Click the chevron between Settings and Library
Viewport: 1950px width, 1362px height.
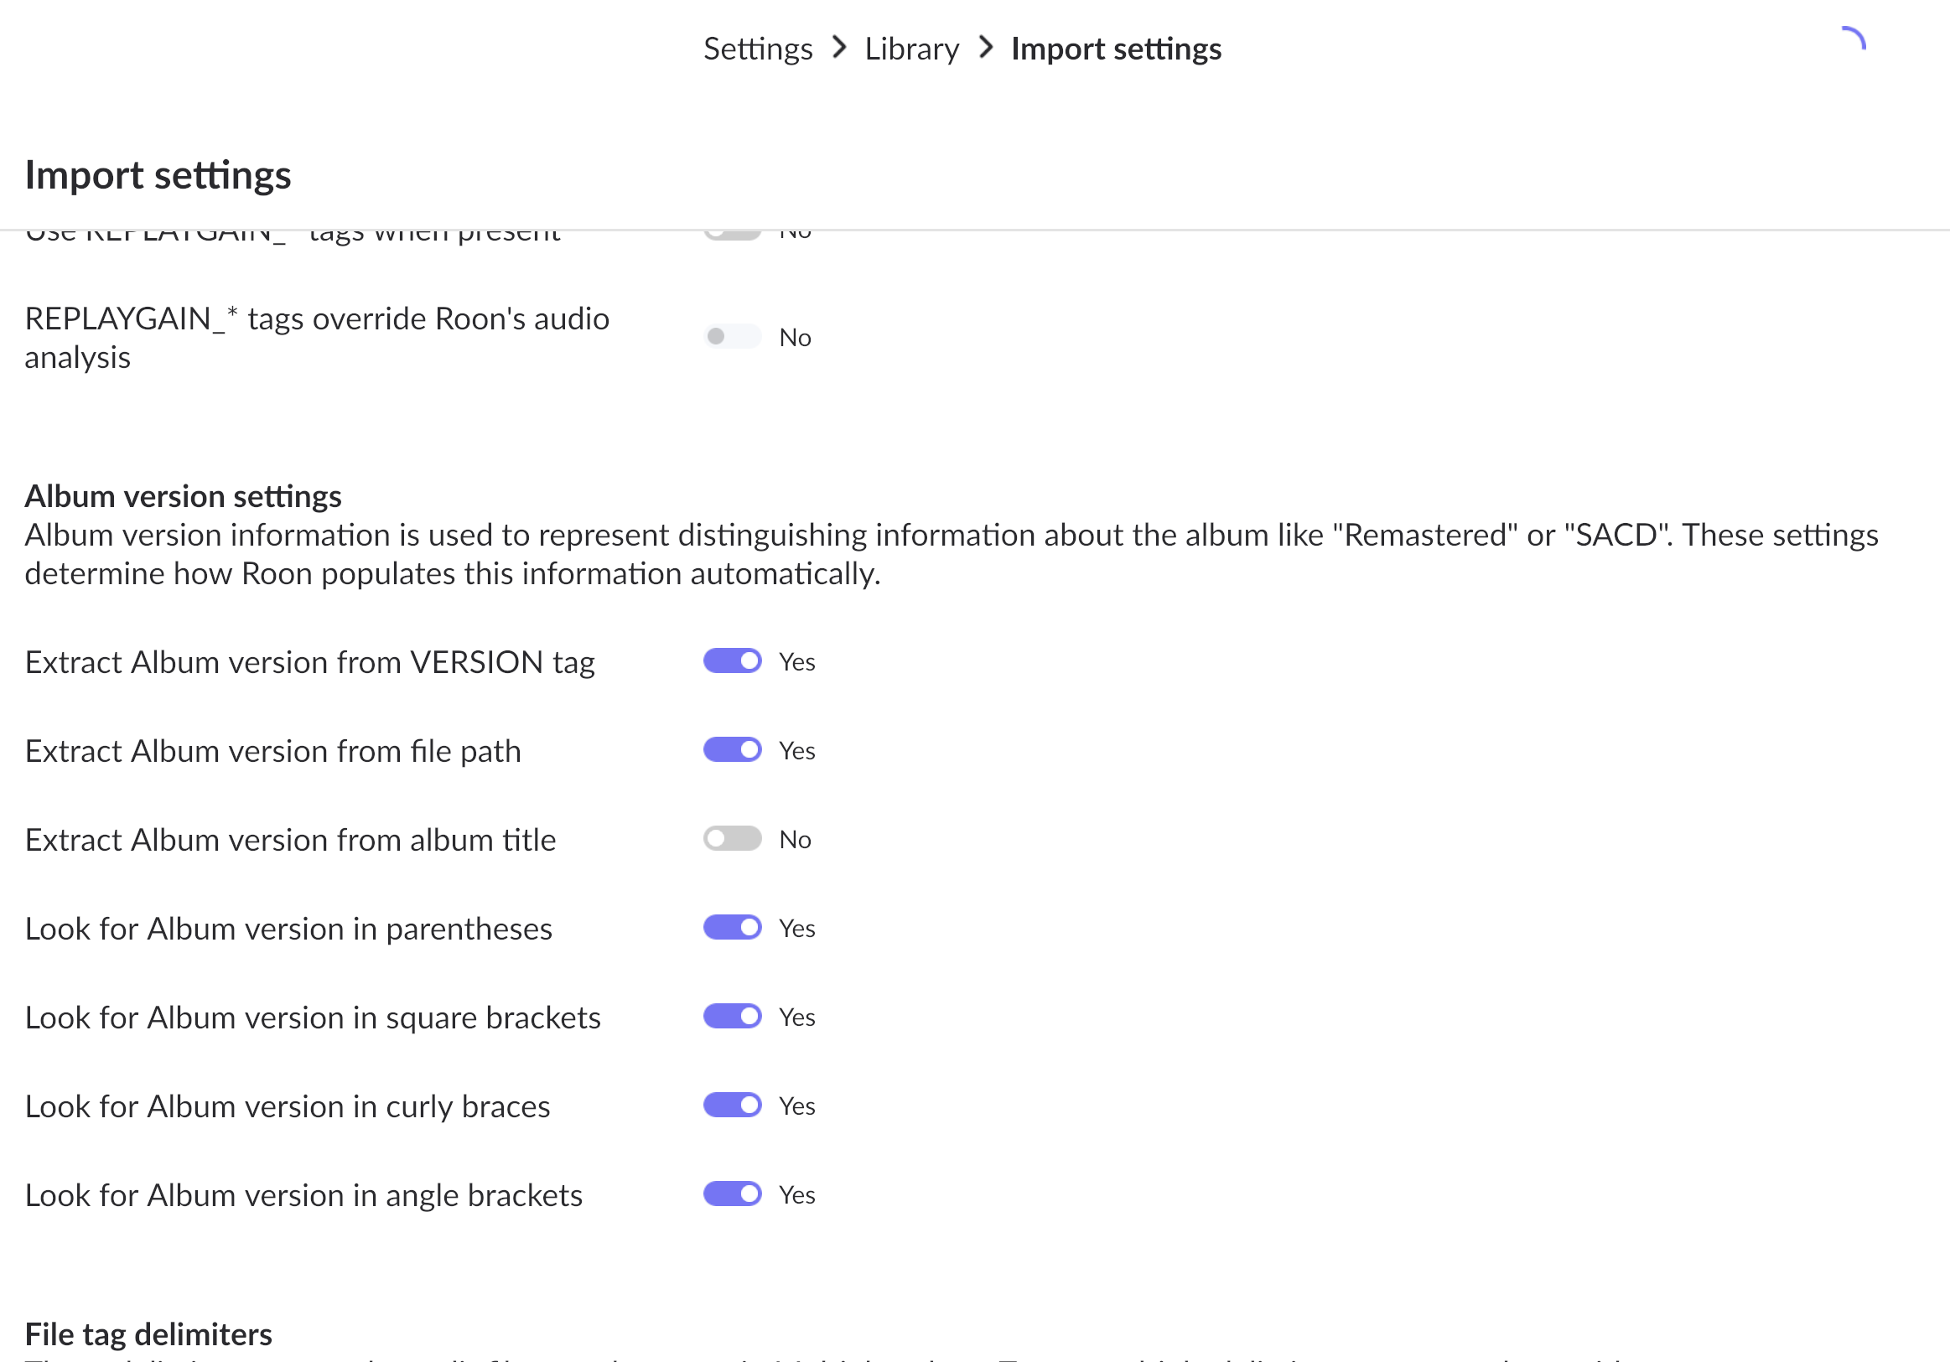click(839, 48)
